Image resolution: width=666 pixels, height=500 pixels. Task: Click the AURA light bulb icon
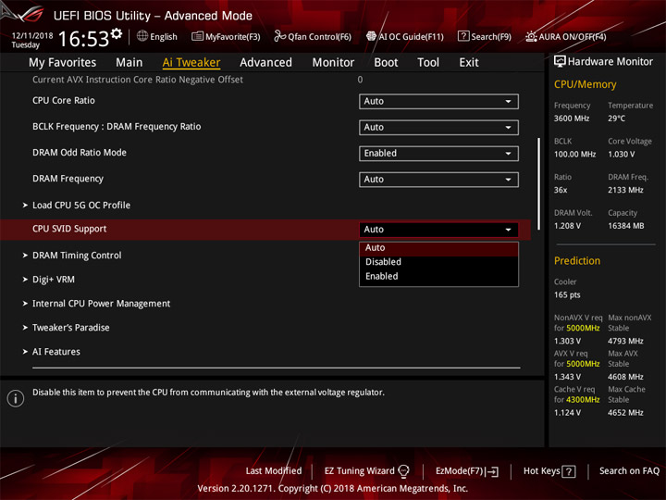[531, 36]
